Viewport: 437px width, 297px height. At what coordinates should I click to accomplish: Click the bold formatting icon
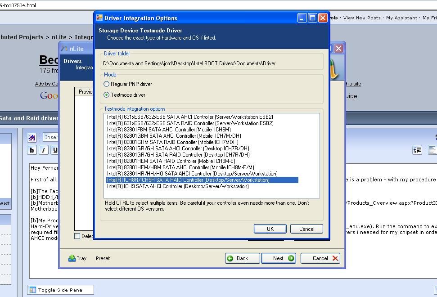click(32, 150)
